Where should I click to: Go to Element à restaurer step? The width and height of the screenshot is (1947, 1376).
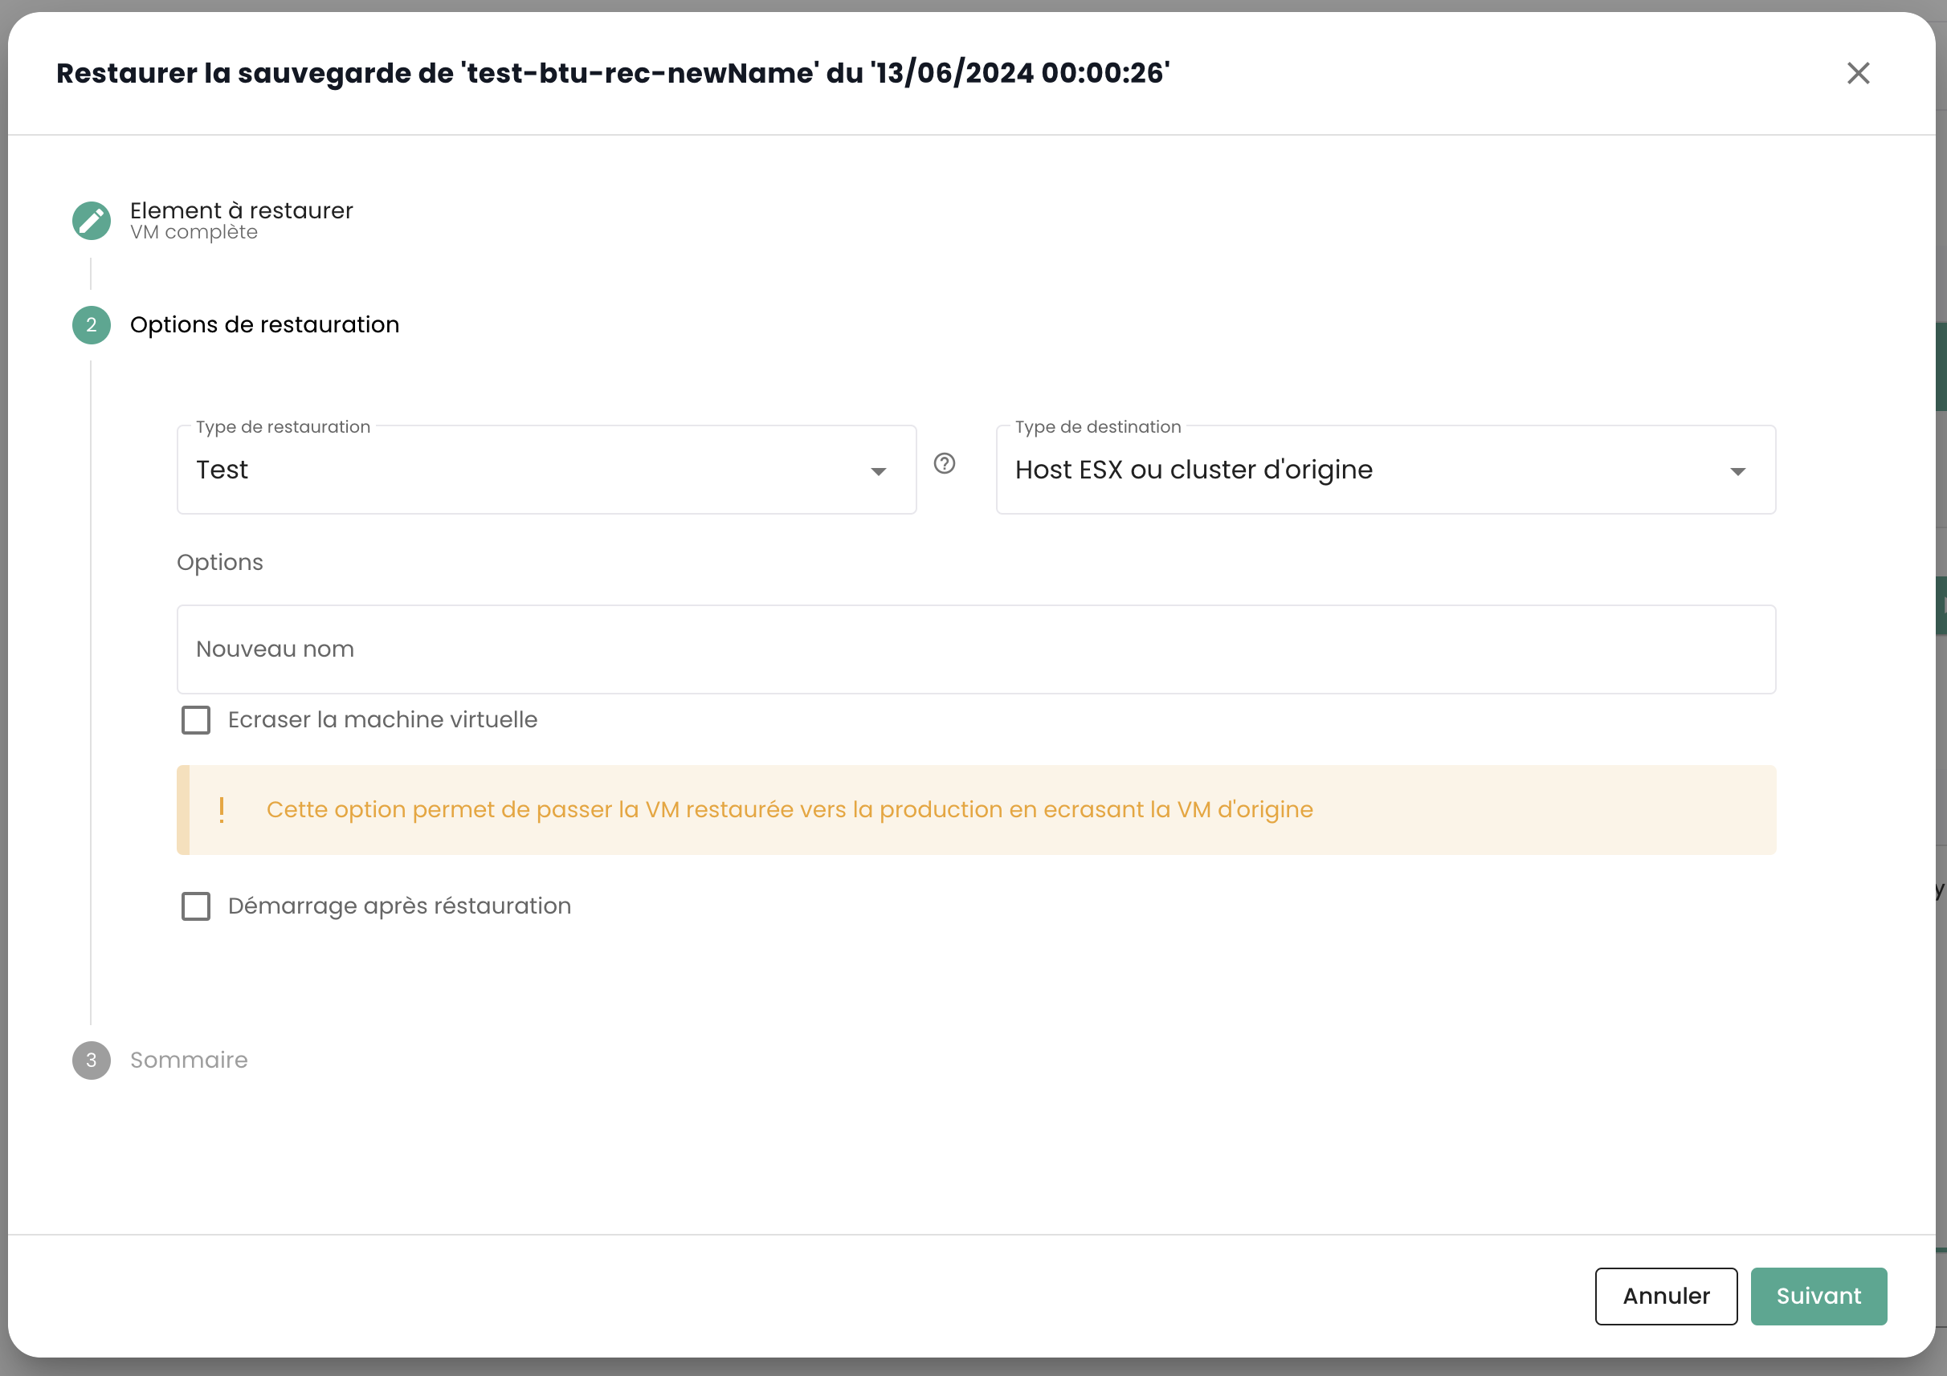241,210
